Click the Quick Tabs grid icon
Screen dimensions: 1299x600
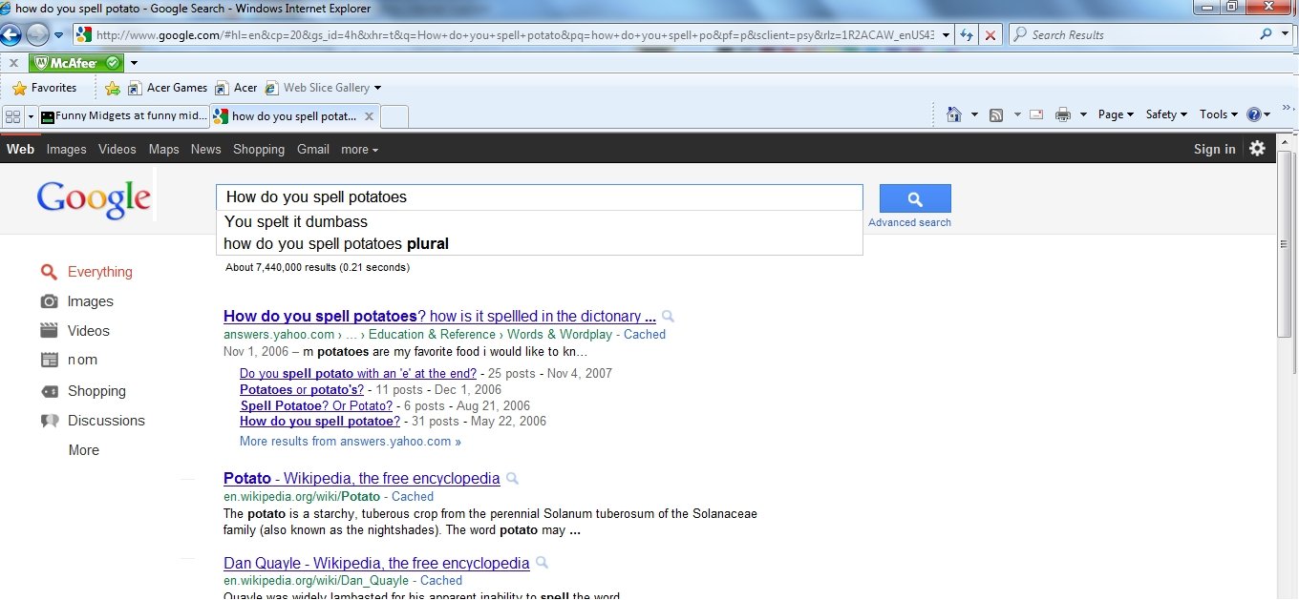point(12,116)
